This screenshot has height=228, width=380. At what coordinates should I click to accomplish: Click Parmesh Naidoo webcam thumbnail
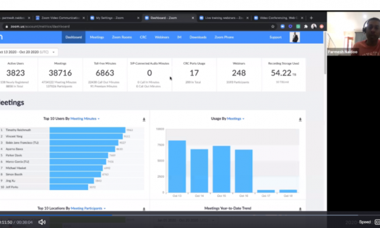[x=353, y=34]
